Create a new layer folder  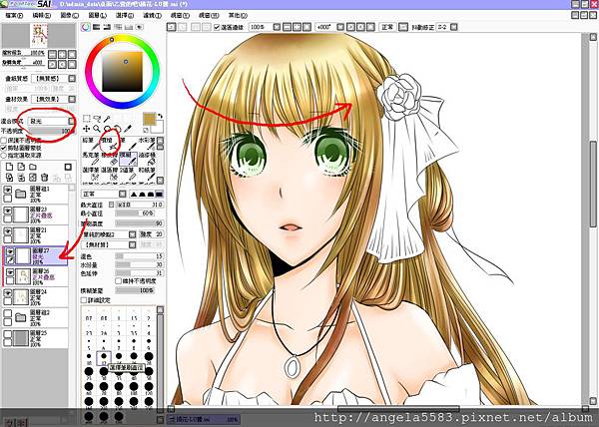pyautogui.click(x=33, y=167)
